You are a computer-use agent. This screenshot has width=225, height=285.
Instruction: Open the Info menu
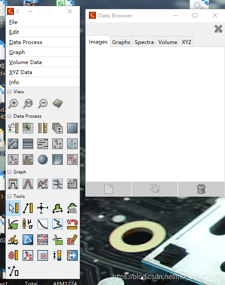pos(43,82)
